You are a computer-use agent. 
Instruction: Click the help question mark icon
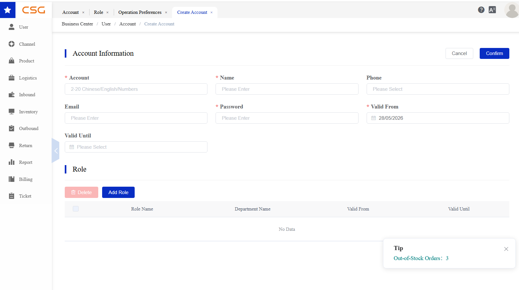481,10
